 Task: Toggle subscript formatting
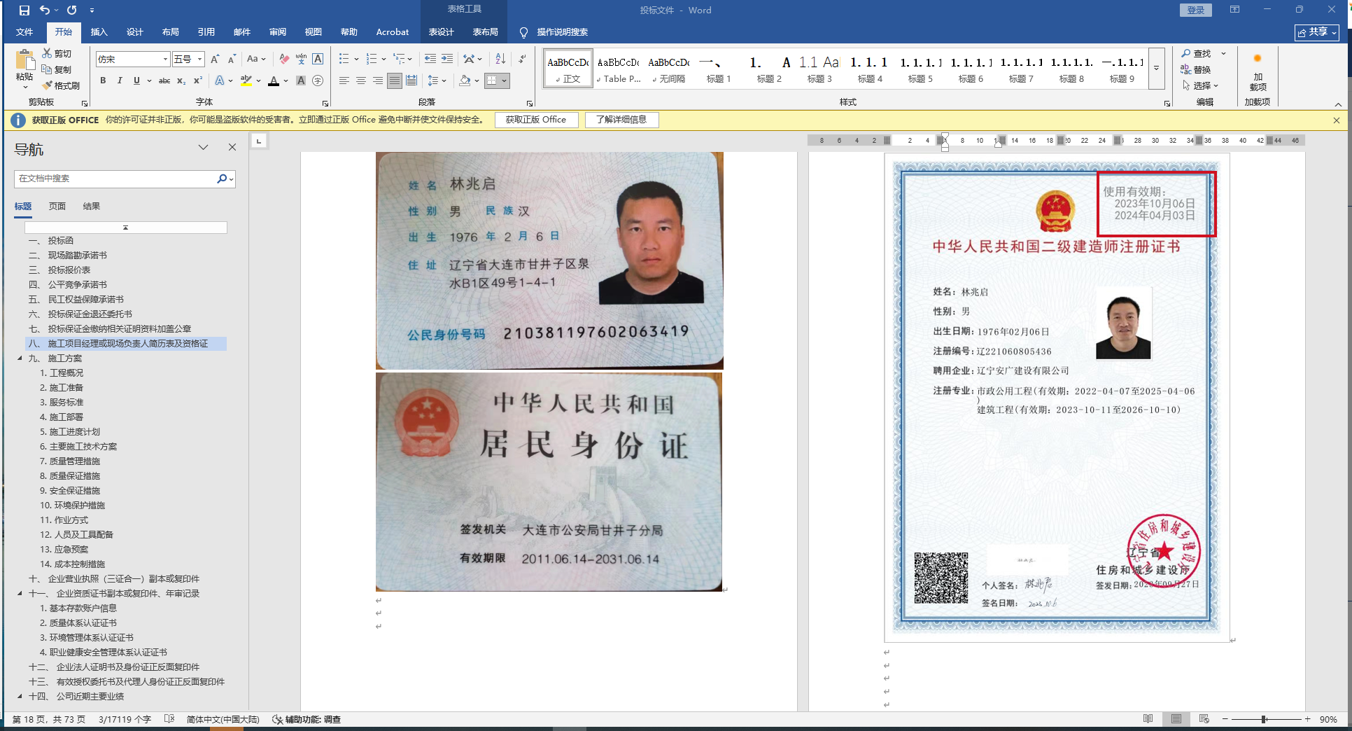(x=181, y=81)
